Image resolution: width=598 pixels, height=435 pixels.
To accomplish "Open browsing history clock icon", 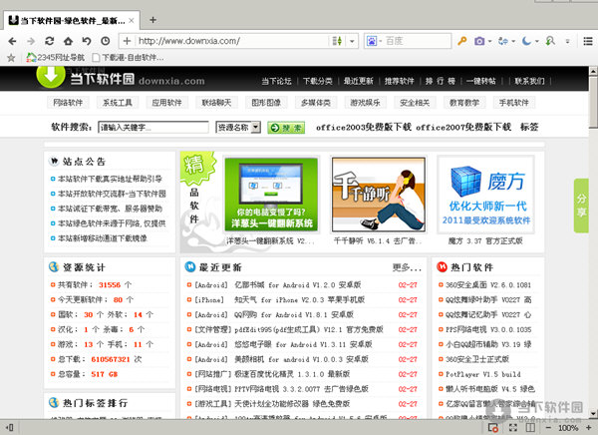I will point(106,41).
